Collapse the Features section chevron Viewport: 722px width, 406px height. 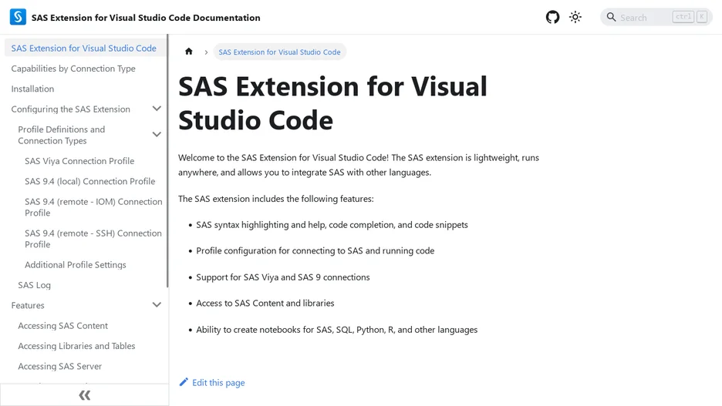(x=157, y=305)
